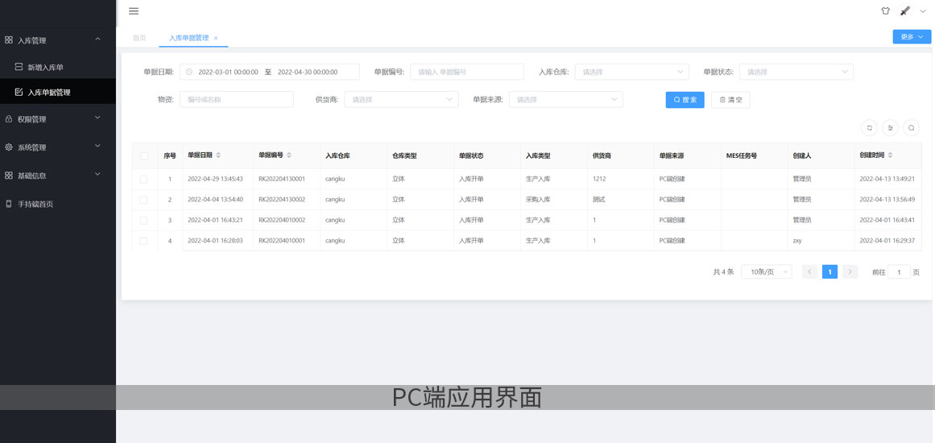The height and width of the screenshot is (443, 935).
Task: Sort by 单据日期 column arrows
Action: click(218, 155)
